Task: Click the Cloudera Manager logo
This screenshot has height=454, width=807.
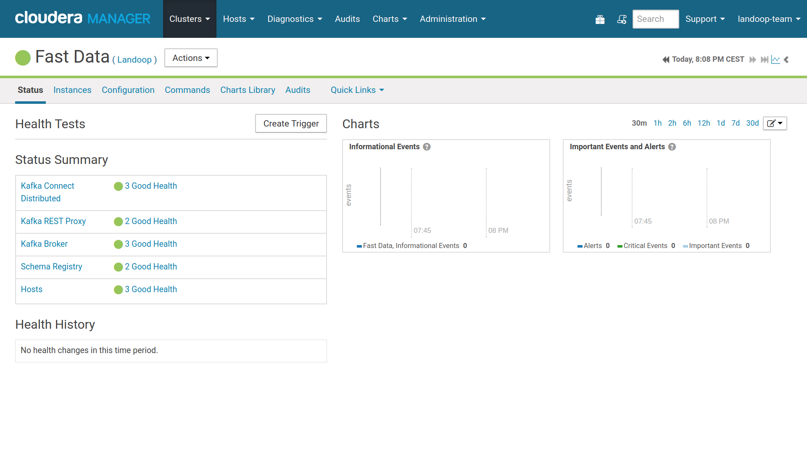Action: point(82,18)
